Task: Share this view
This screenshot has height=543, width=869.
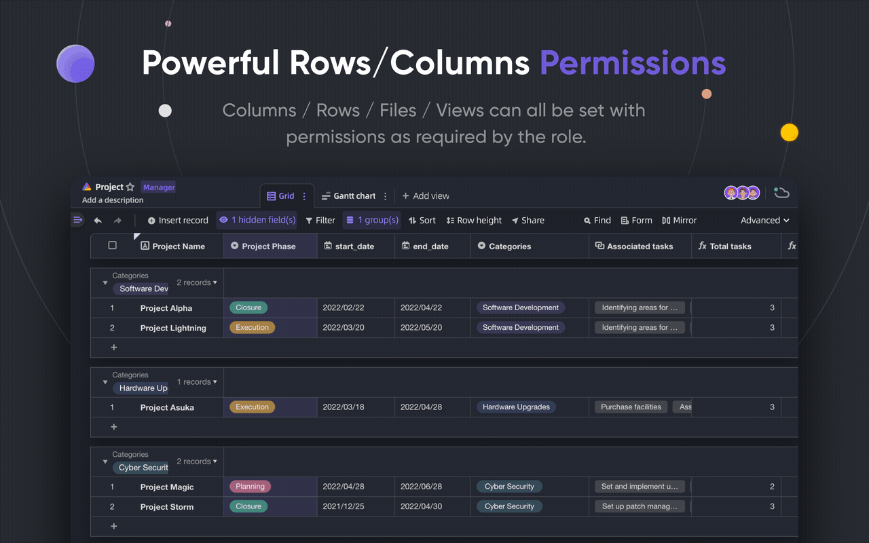Action: click(x=528, y=221)
